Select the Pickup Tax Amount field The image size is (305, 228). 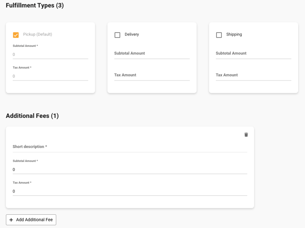pyautogui.click(x=50, y=76)
